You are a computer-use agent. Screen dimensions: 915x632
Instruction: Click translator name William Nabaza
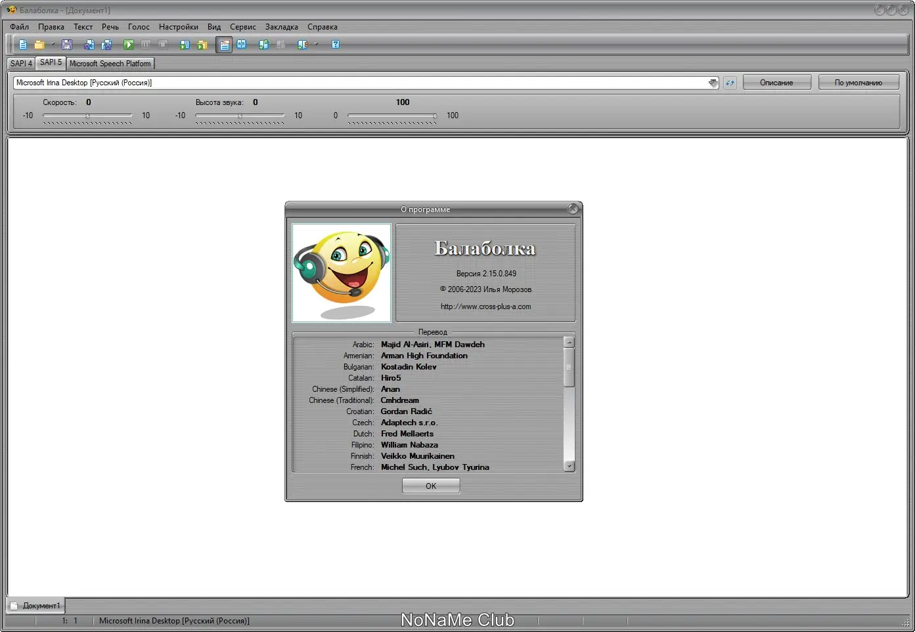point(409,445)
